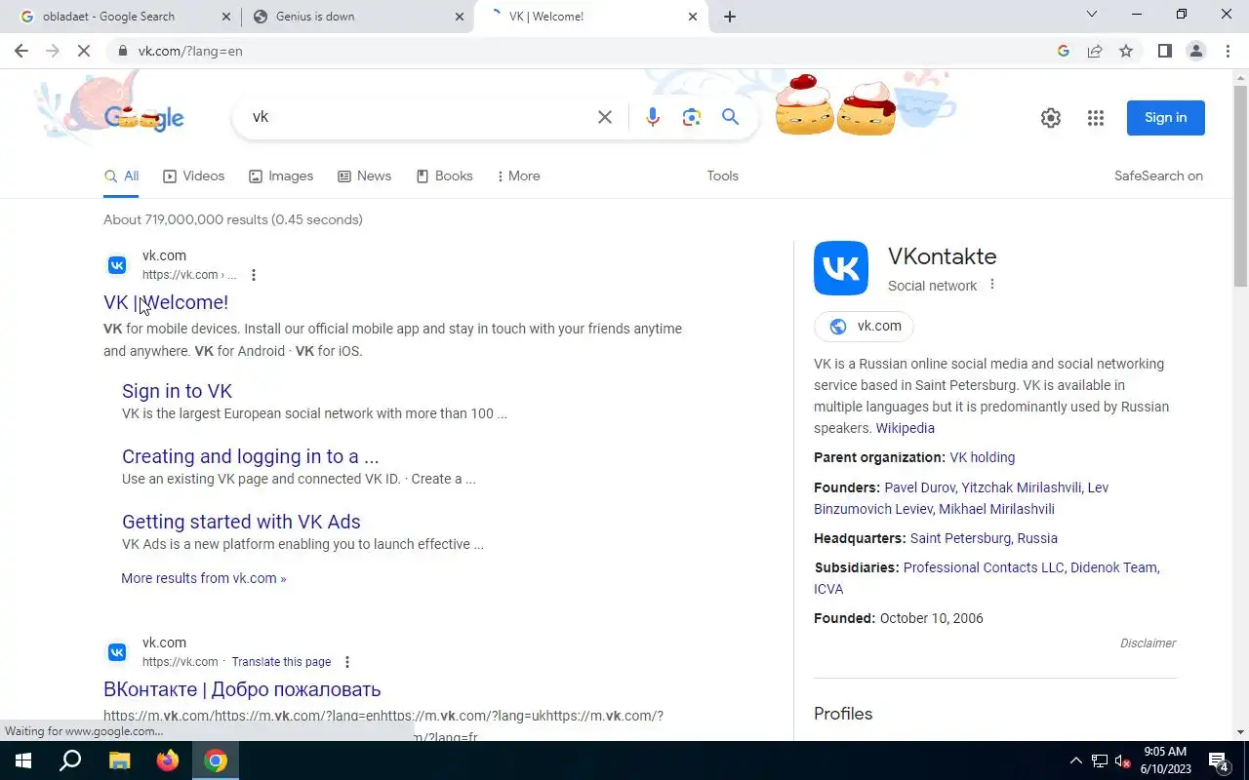Click VK holding parent organization link
The height and width of the screenshot is (780, 1249).
[x=982, y=457]
